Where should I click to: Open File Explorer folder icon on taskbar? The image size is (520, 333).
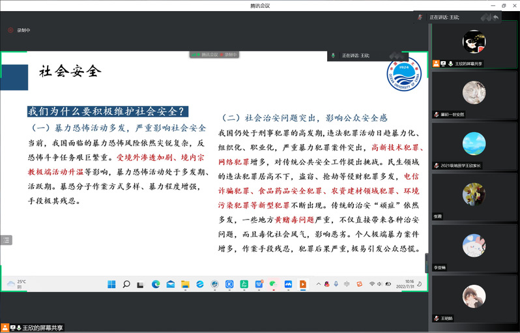185,284
